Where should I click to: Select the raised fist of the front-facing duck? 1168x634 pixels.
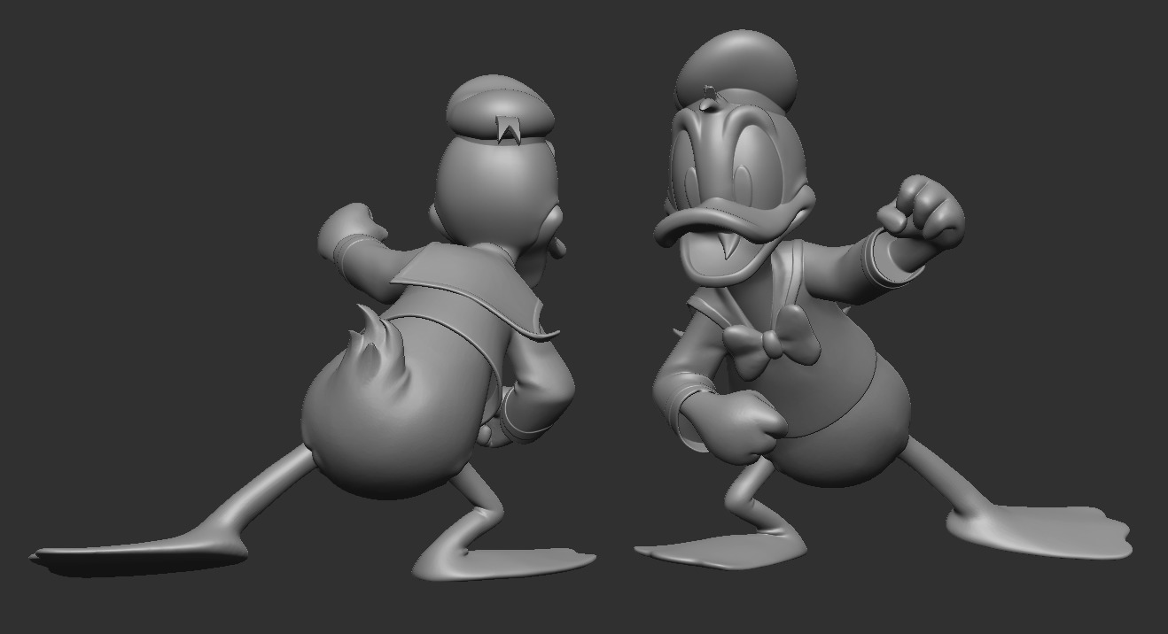pyautogui.click(x=922, y=213)
